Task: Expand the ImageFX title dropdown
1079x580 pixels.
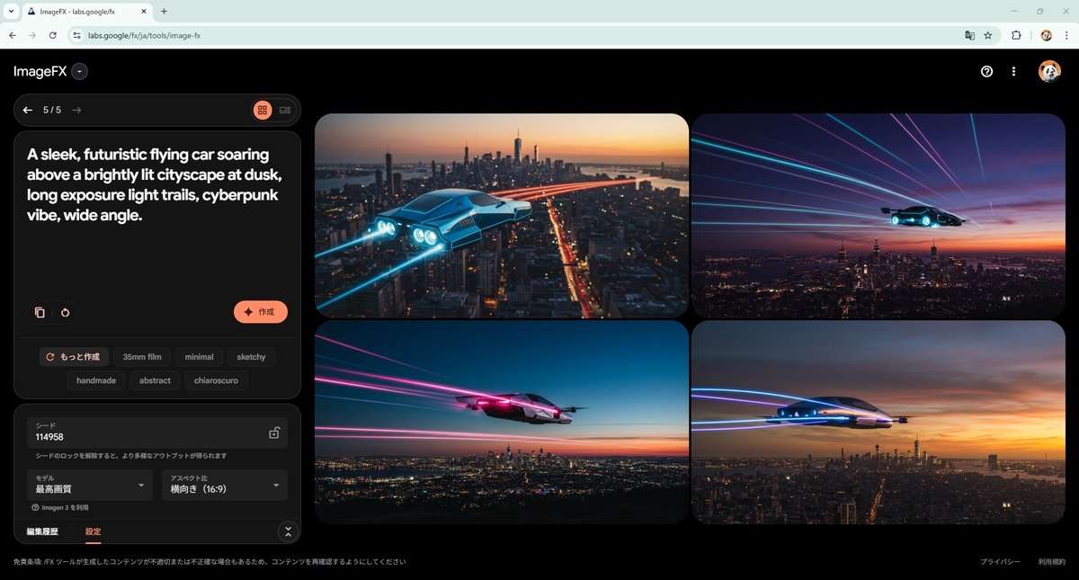Action: [x=79, y=71]
